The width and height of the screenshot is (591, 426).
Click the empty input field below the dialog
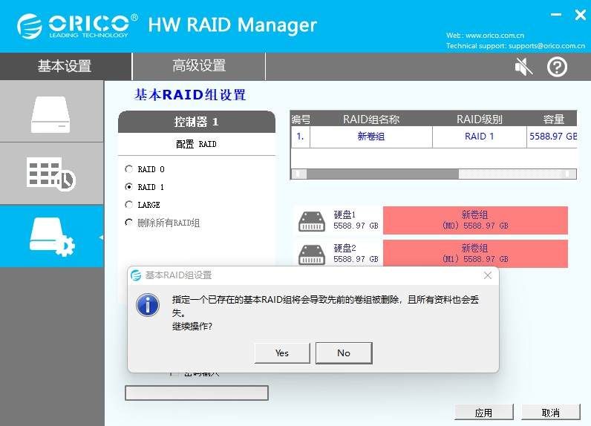click(x=196, y=393)
